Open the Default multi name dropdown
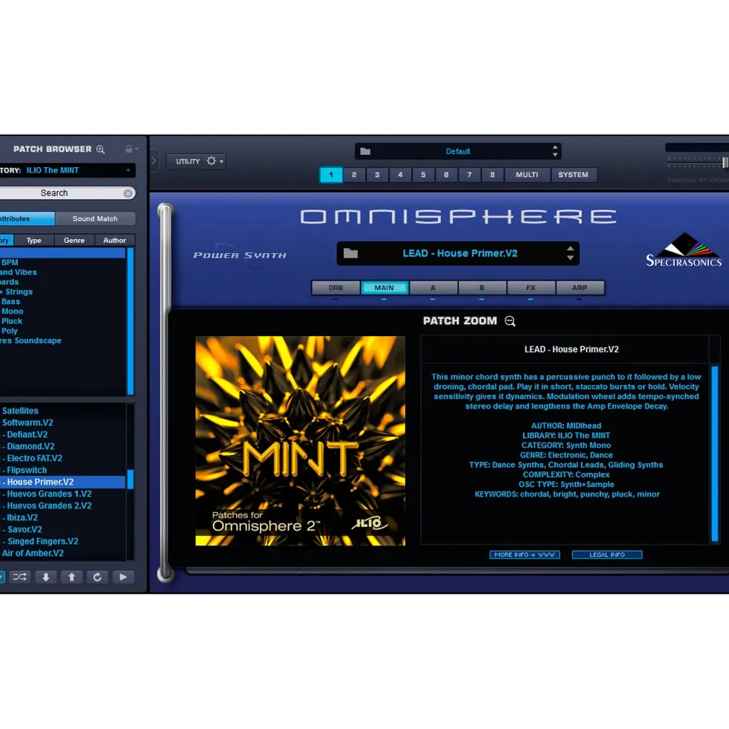729x729 pixels. (x=458, y=151)
